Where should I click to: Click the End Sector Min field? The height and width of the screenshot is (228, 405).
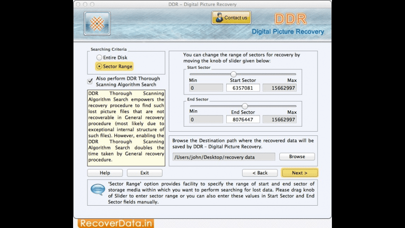tap(206, 120)
